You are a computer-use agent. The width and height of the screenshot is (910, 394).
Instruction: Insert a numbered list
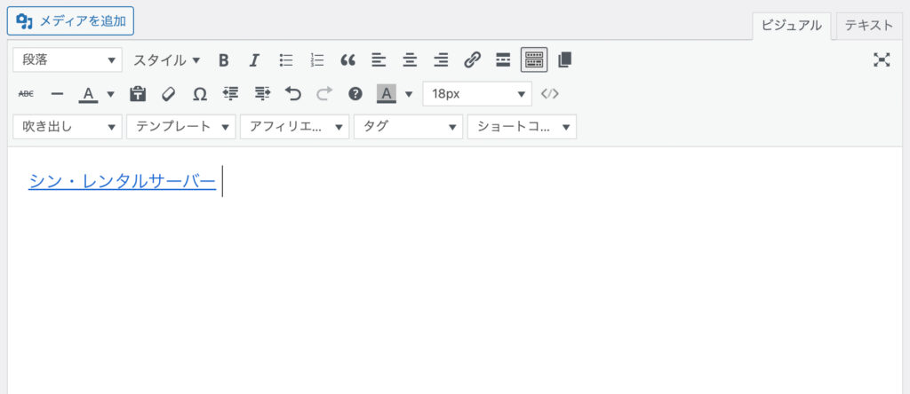point(317,59)
